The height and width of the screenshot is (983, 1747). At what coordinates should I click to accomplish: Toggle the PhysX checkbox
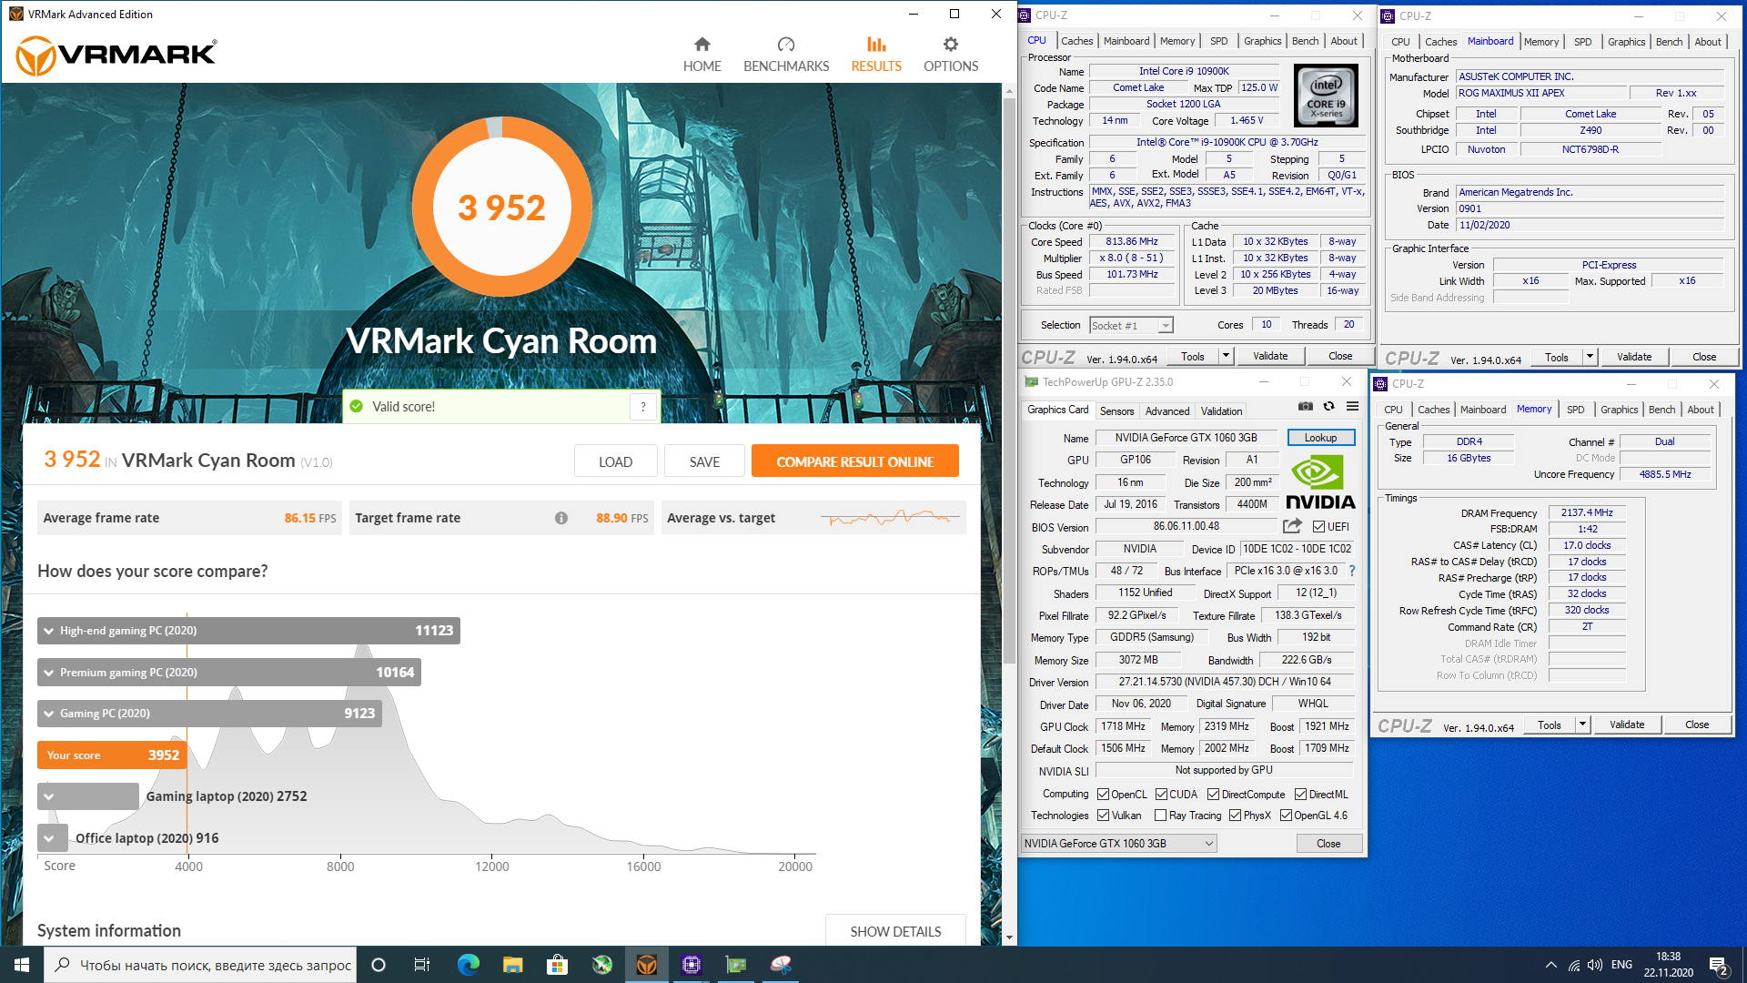pyautogui.click(x=1236, y=816)
